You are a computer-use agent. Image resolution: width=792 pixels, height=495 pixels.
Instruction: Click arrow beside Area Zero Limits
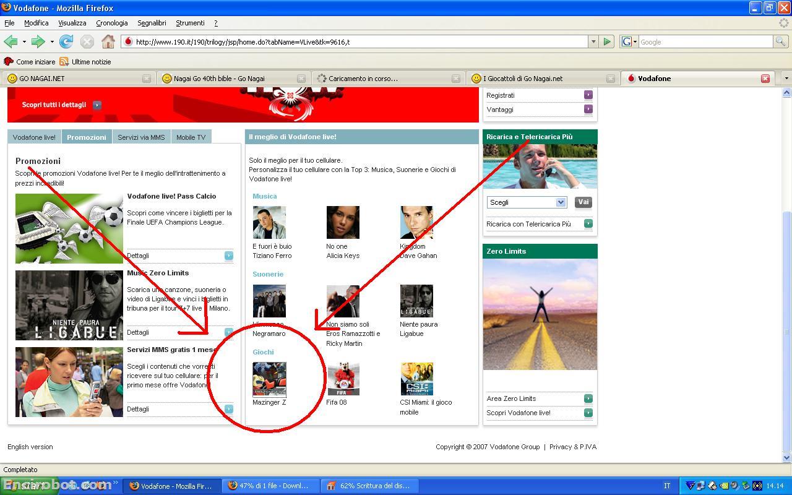pyautogui.click(x=588, y=398)
